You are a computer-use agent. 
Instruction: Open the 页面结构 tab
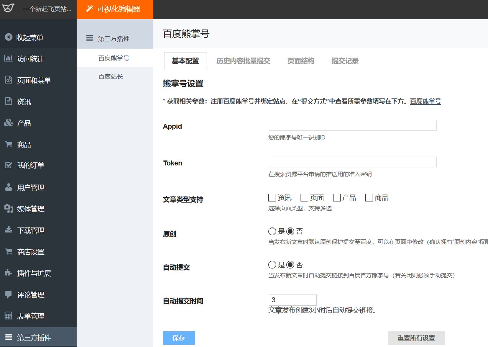pos(301,61)
